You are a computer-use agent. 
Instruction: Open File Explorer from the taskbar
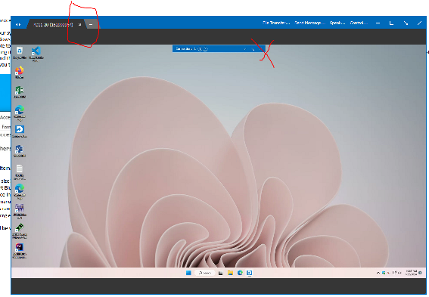[230, 273]
